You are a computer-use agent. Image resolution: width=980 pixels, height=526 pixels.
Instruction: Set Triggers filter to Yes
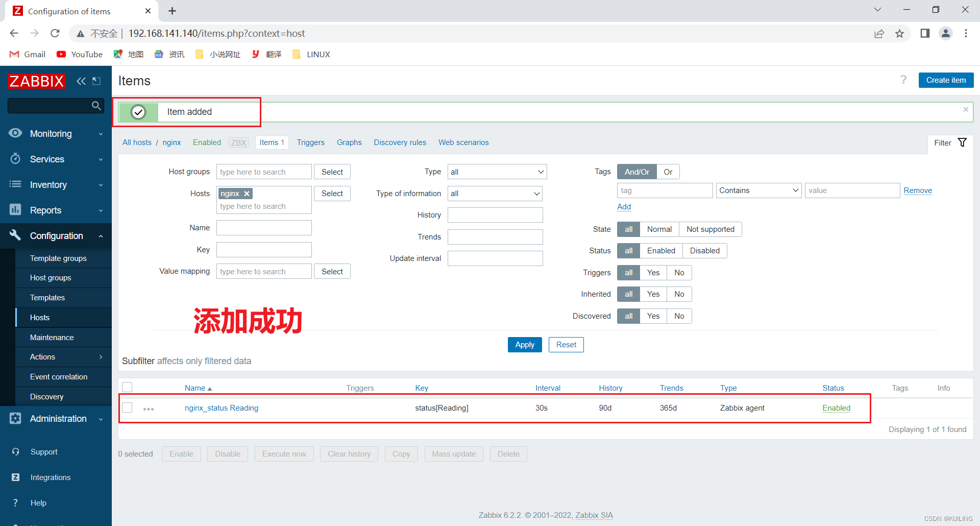[x=653, y=273]
